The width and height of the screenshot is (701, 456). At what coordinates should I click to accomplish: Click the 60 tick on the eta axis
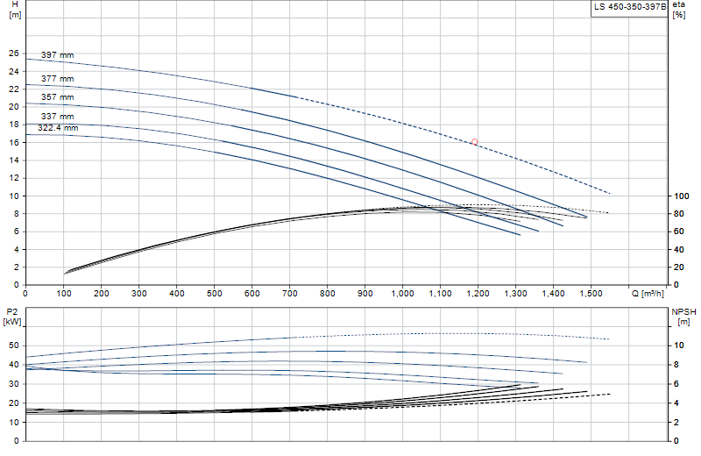point(678,232)
